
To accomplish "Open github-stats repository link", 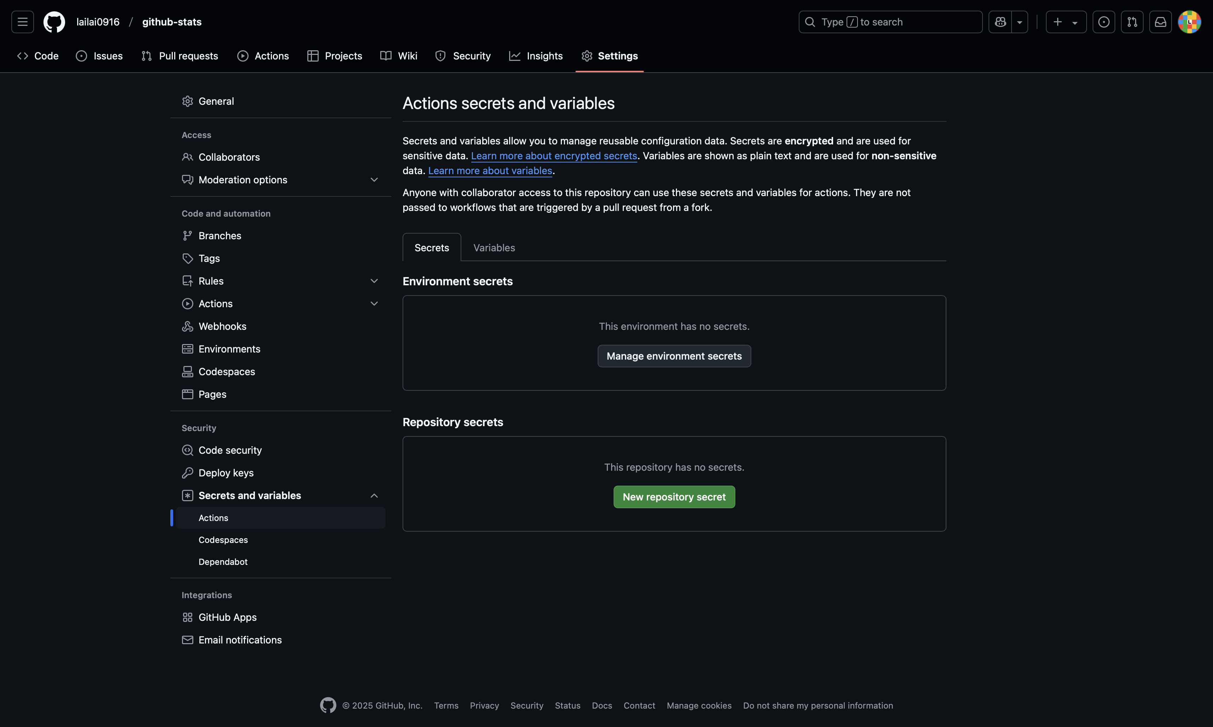I will [172, 22].
